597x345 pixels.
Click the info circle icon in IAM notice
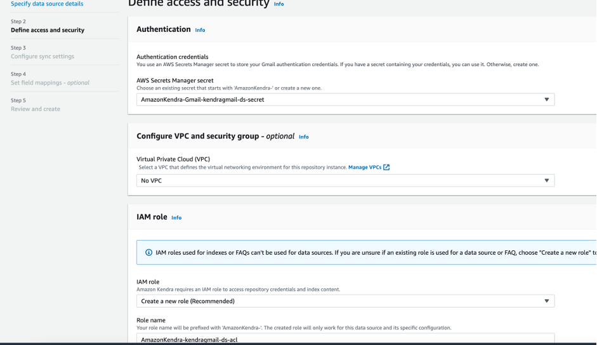(149, 252)
